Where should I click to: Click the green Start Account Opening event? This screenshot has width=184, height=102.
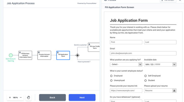pyautogui.click(x=11, y=55)
